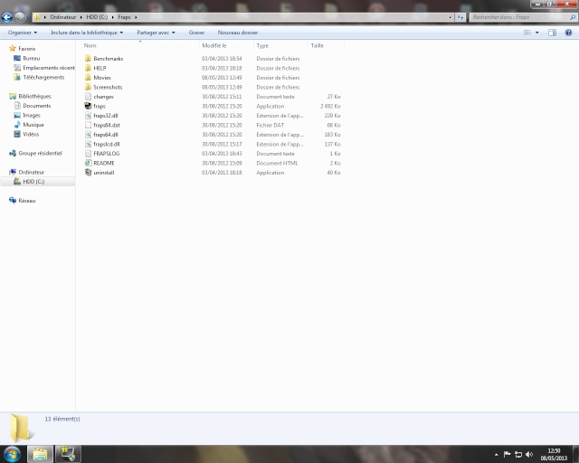
Task: Open the Help question mark icon
Action: click(x=569, y=33)
